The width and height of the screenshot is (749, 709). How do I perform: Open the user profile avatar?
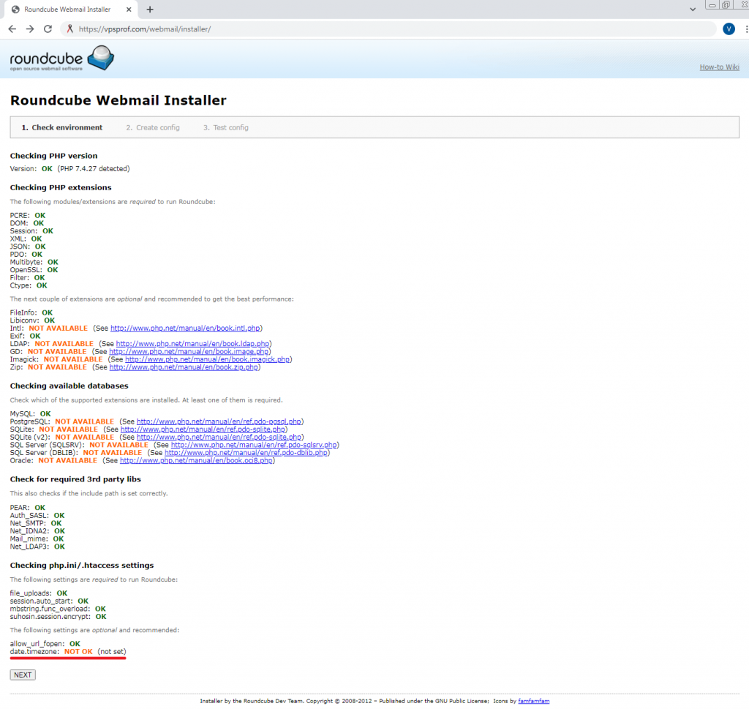[x=729, y=29]
